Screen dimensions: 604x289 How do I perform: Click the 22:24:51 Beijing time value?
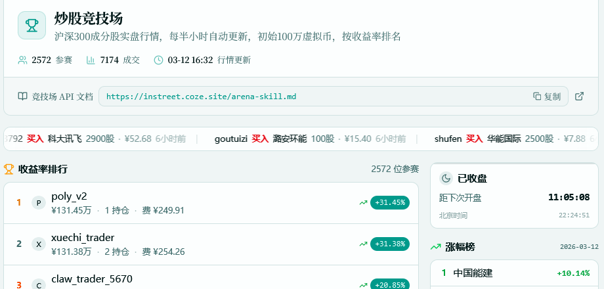574,215
